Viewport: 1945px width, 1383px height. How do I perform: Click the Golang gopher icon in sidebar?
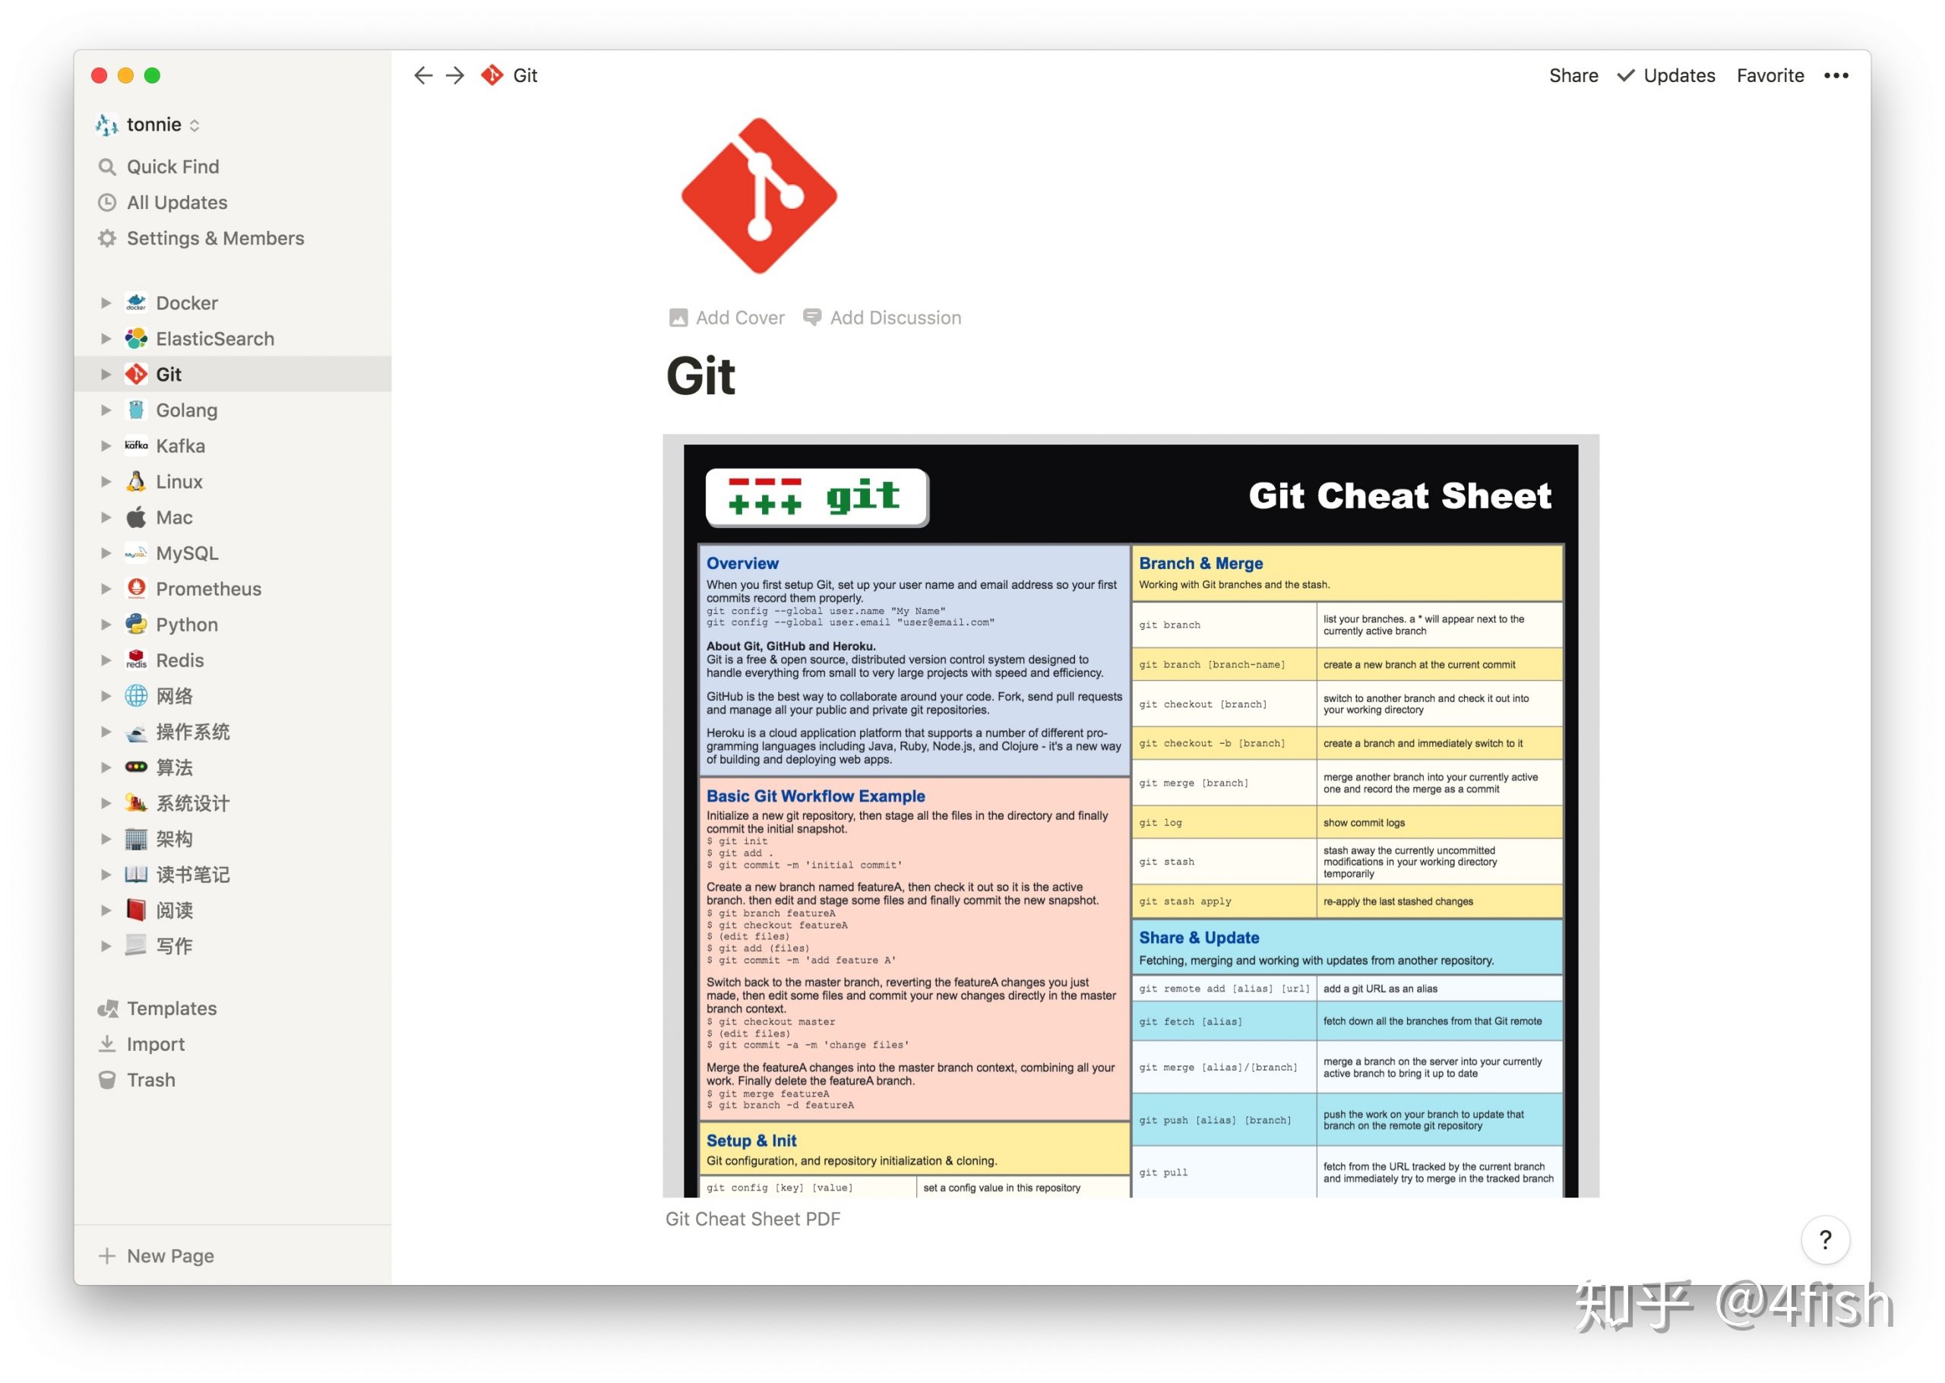point(136,410)
